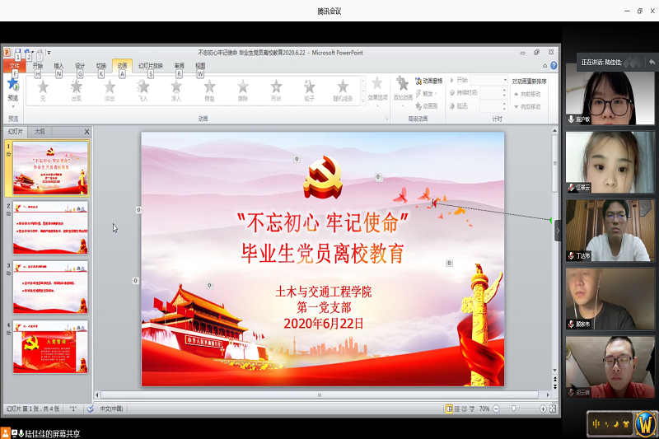This screenshot has height=439, width=659.
Task: Choose the Shape (形状) animation effect
Action: tap(276, 87)
